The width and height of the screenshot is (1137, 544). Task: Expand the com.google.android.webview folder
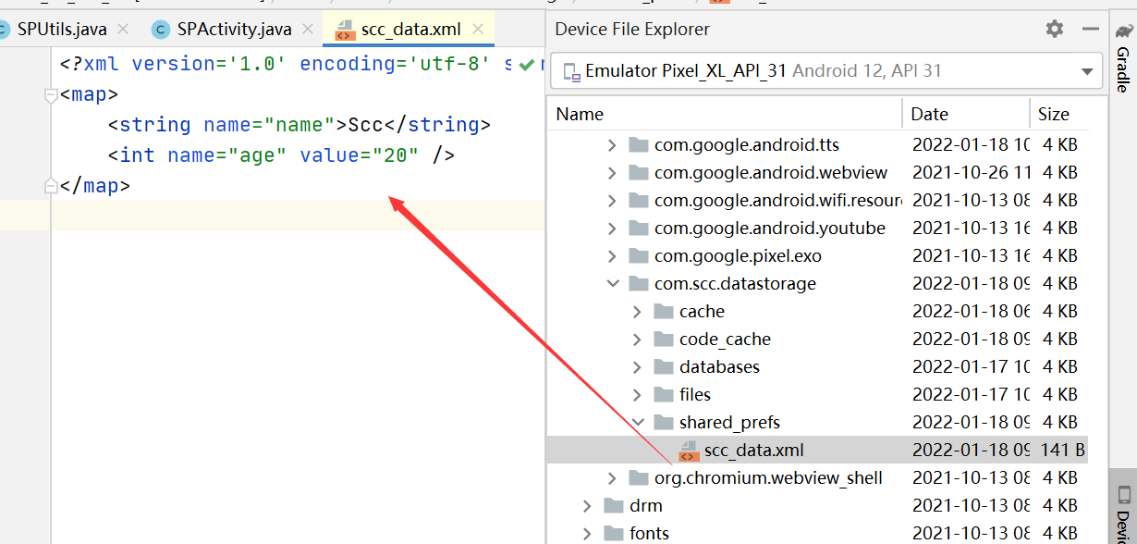[x=612, y=173]
